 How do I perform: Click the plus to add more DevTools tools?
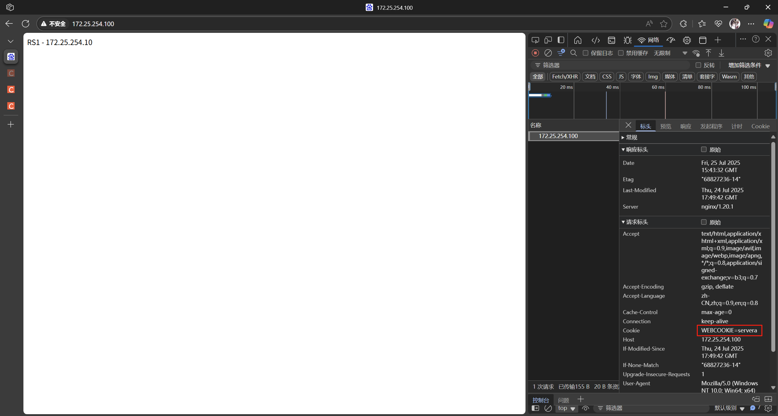(718, 40)
